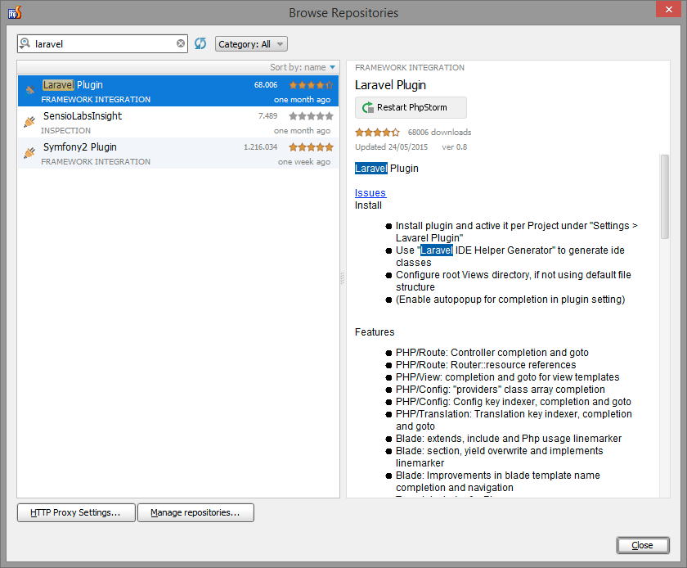Viewport: 687px width, 568px height.
Task: Open the Category: All dropdown
Action: pos(251,44)
